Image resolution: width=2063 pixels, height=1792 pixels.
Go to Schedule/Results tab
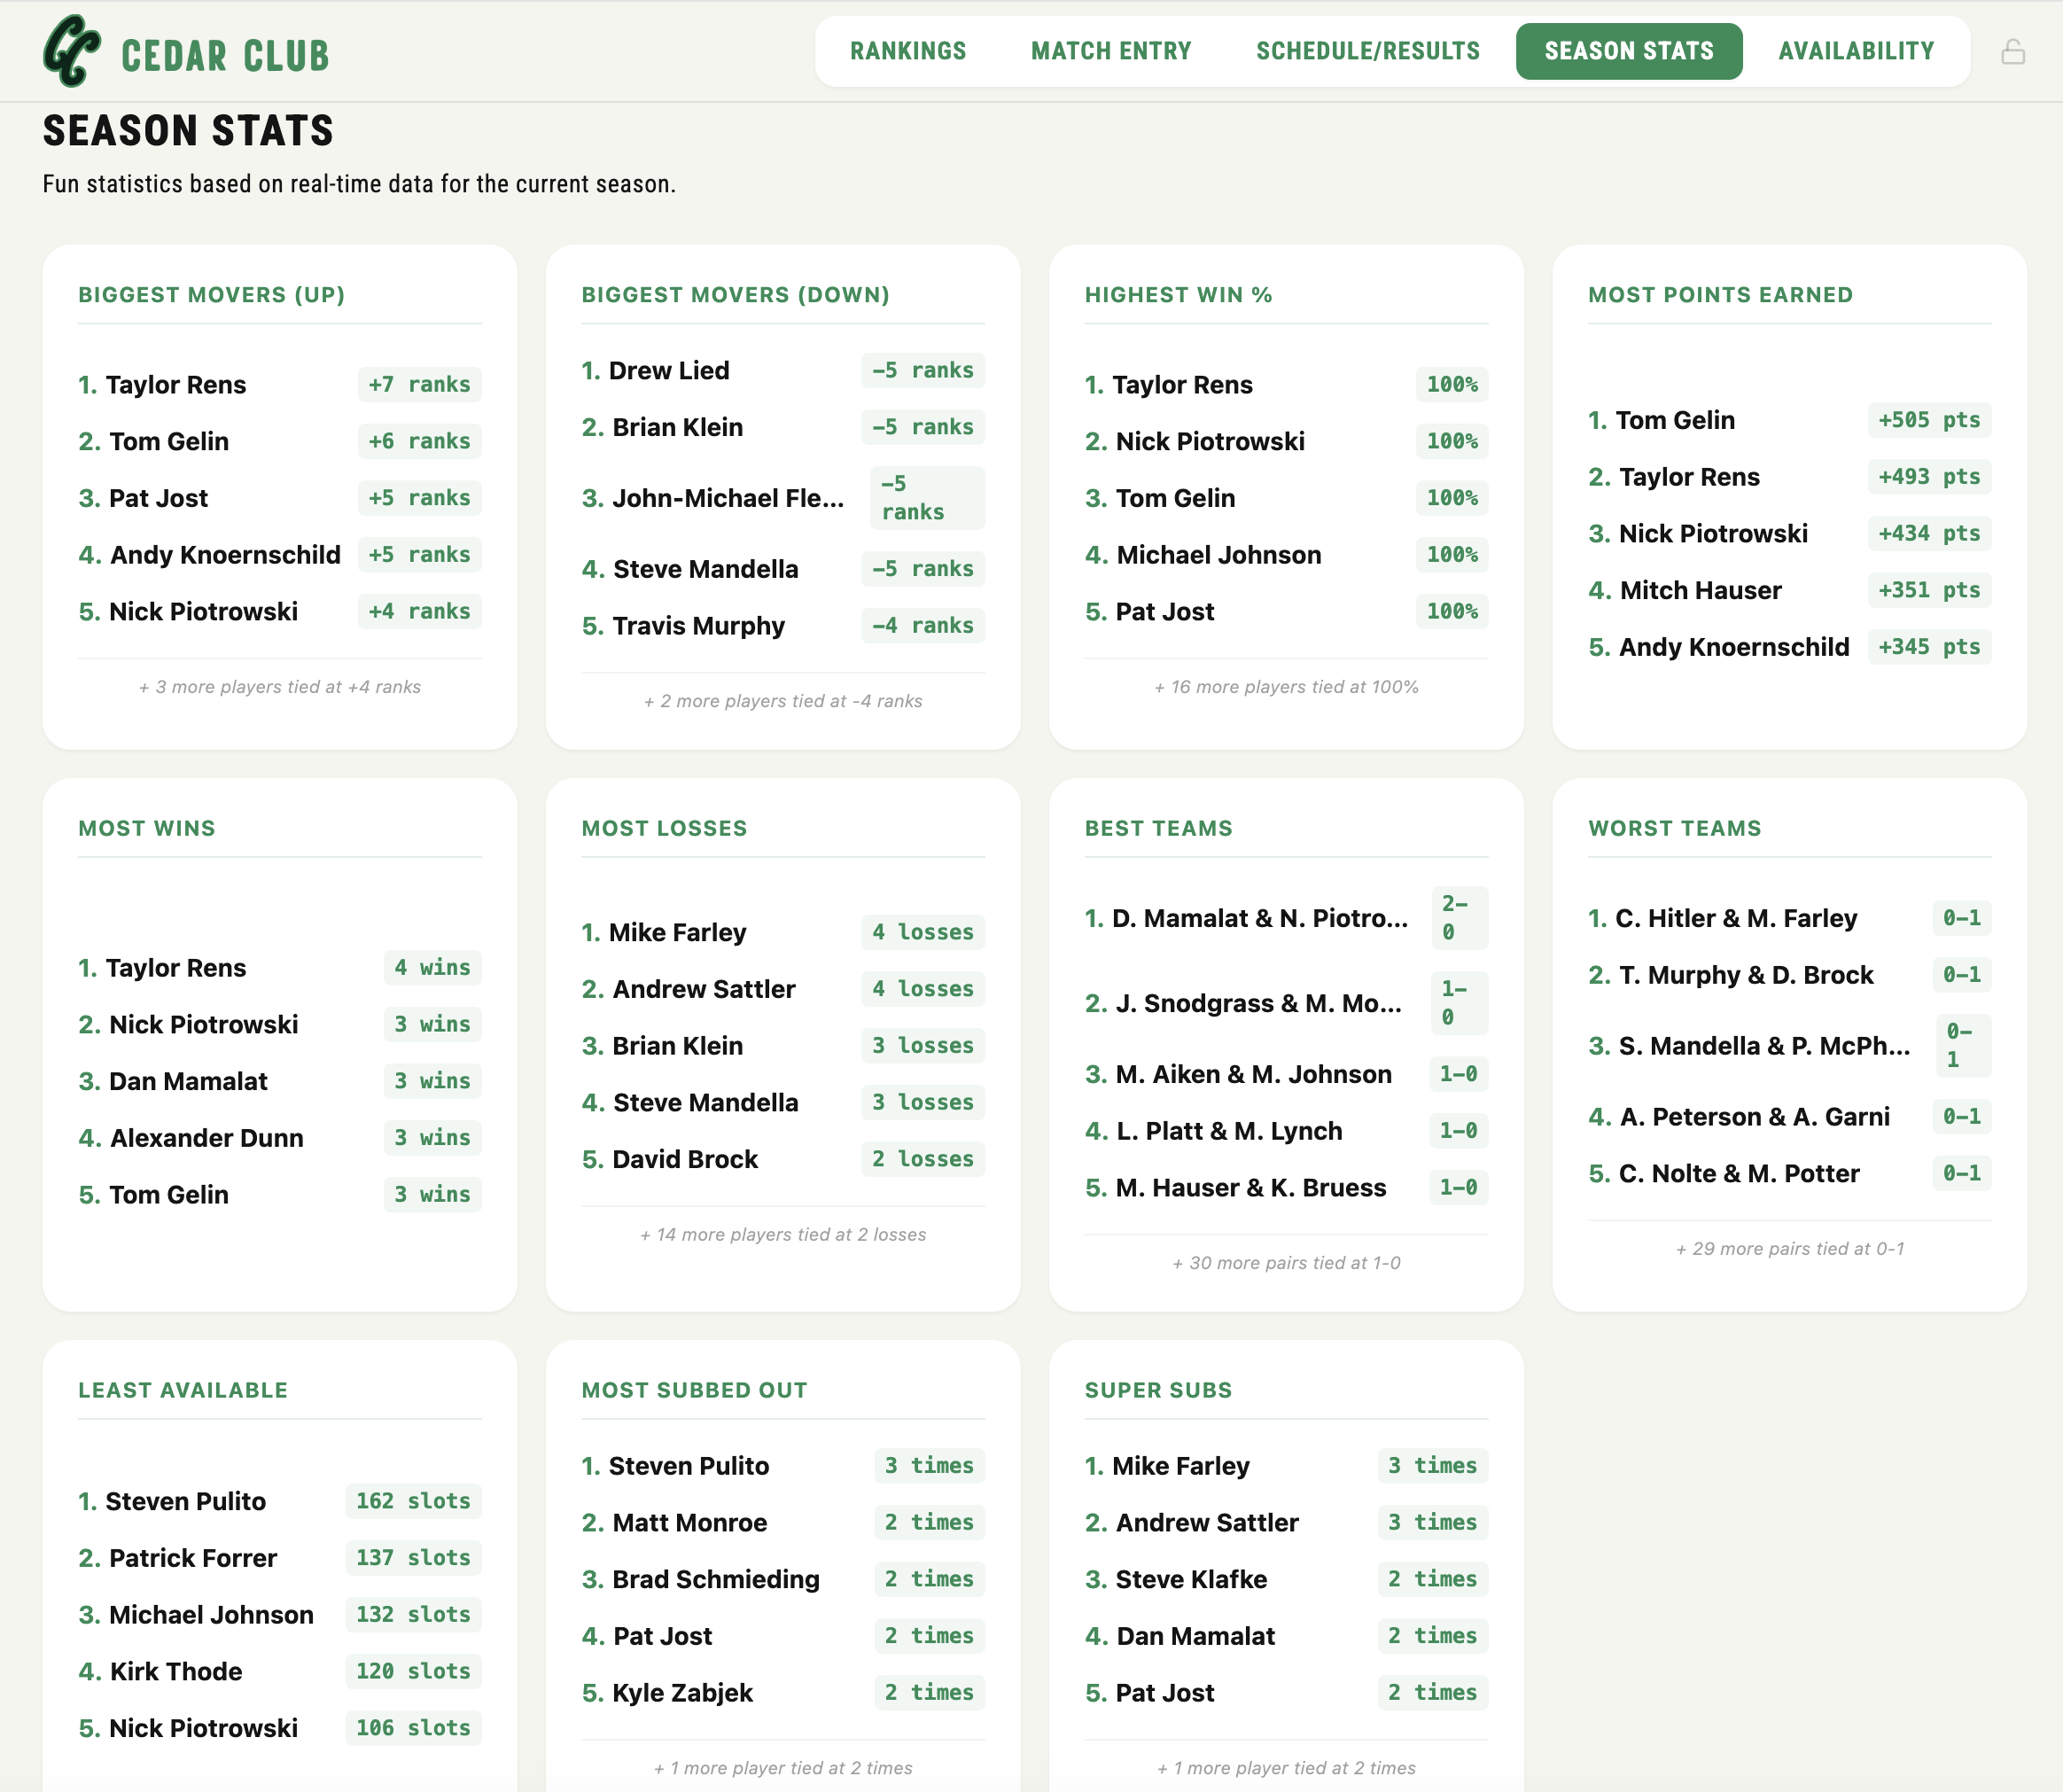(1368, 51)
